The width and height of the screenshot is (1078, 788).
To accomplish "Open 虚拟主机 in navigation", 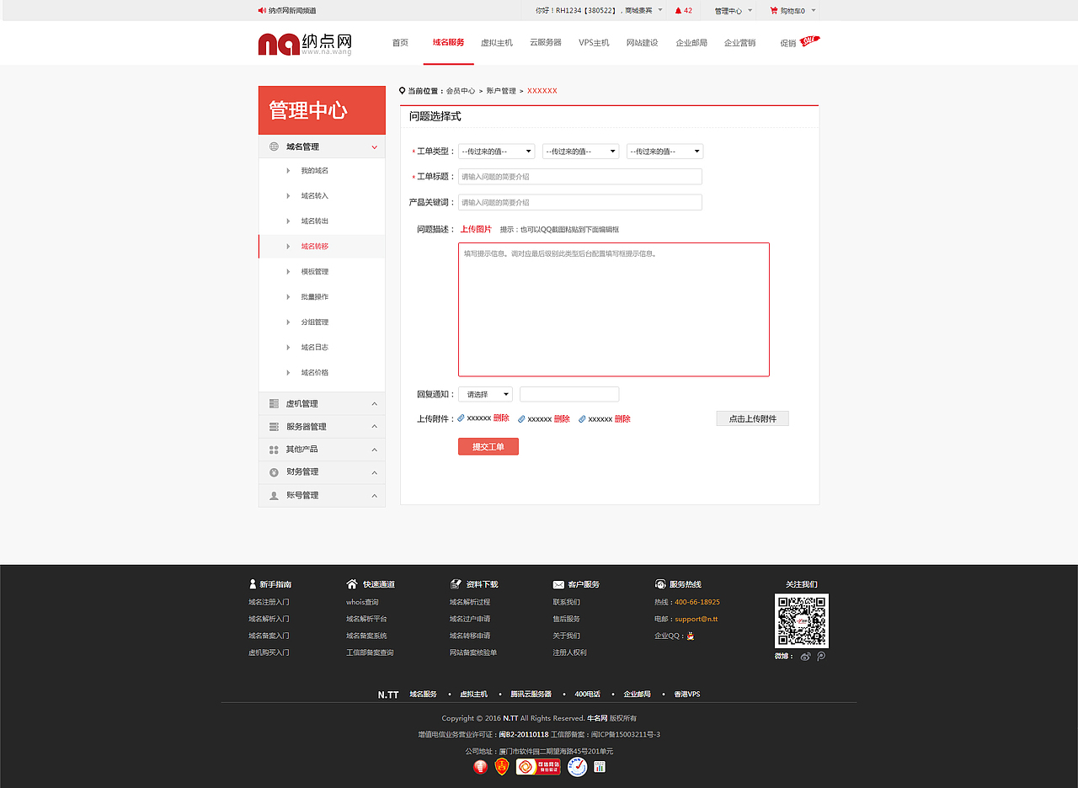I will (x=497, y=43).
